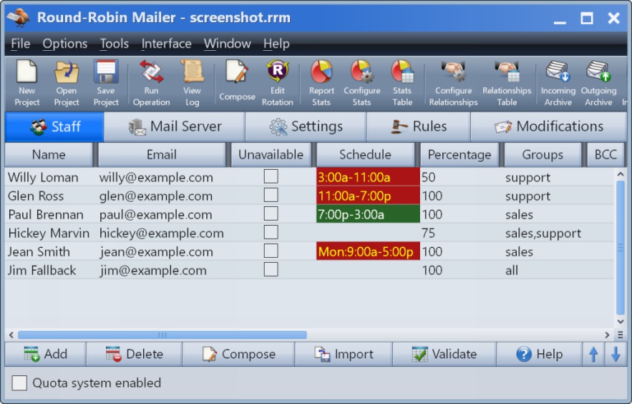Select the Jim Fallback name cell
This screenshot has width=632, height=404.
pyautogui.click(x=42, y=270)
